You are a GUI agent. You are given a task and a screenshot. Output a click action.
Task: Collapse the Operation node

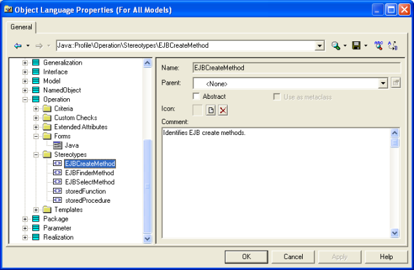tap(25, 99)
